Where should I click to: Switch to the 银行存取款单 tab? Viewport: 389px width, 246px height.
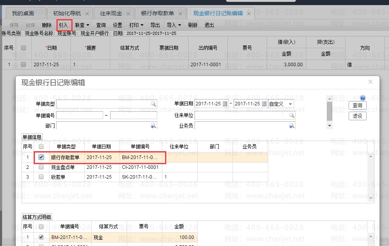(x=157, y=13)
